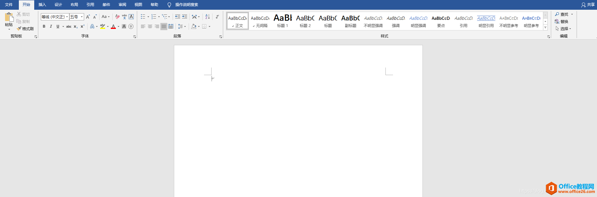Expand the styles gallery more arrow
597x197 pixels.
pyautogui.click(x=546, y=28)
